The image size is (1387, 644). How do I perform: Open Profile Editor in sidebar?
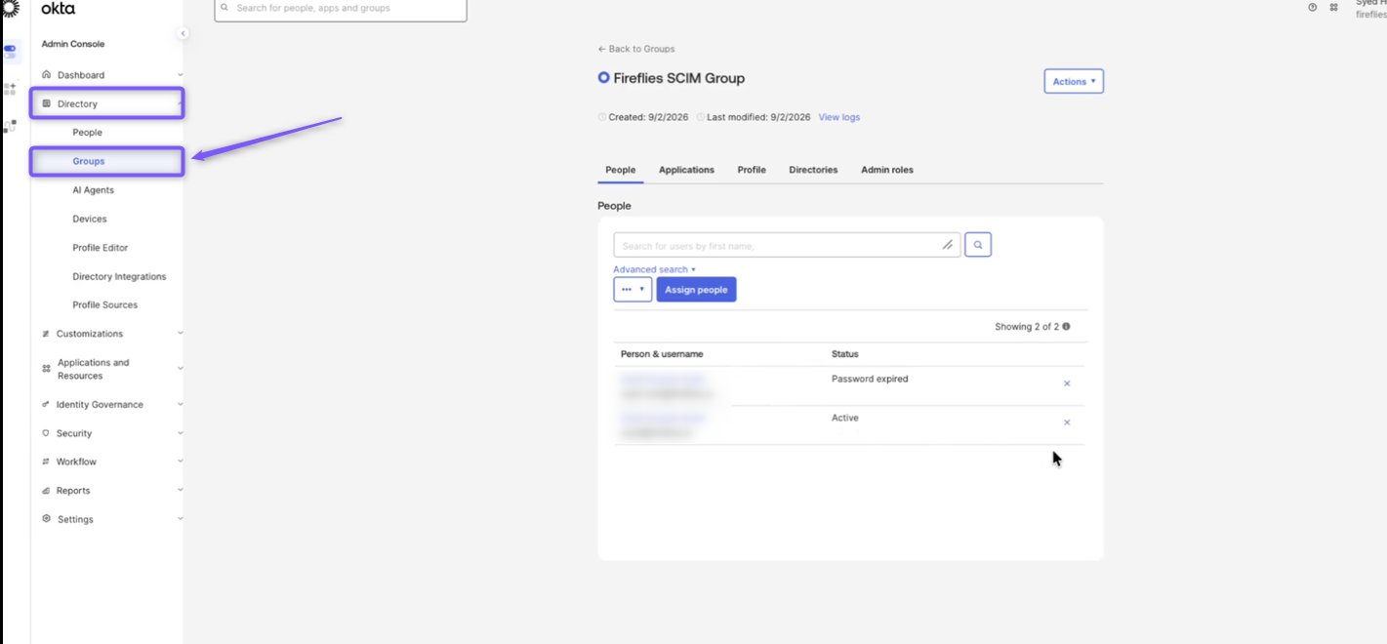click(101, 248)
